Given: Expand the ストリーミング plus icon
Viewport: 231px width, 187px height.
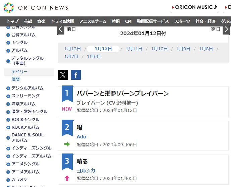Looking at the screenshot, I should 8,96.
